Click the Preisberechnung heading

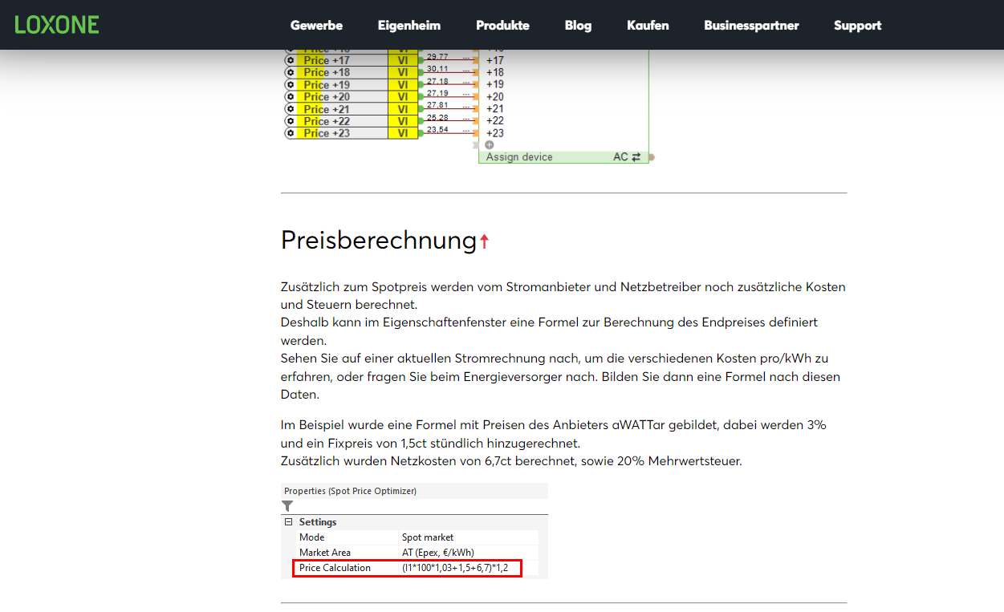(379, 240)
